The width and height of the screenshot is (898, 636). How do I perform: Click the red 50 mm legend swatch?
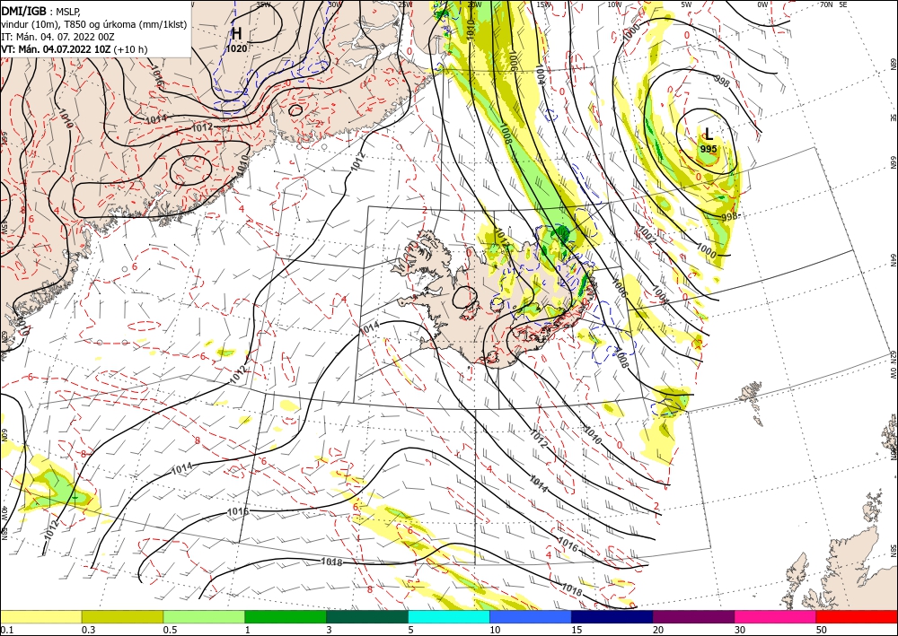(857, 616)
